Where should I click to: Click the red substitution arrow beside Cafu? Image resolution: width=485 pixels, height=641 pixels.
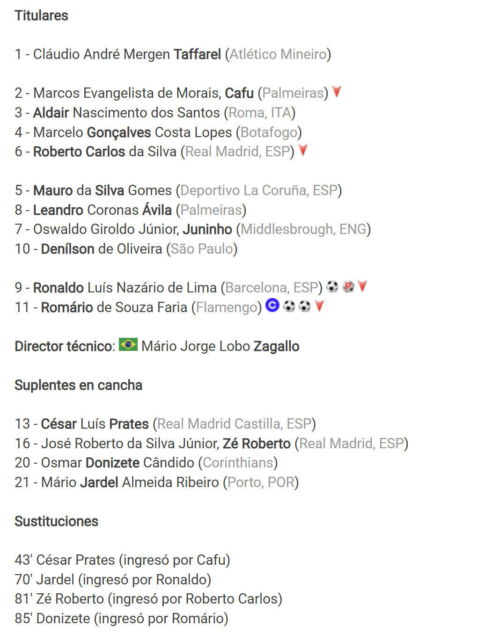(x=337, y=92)
